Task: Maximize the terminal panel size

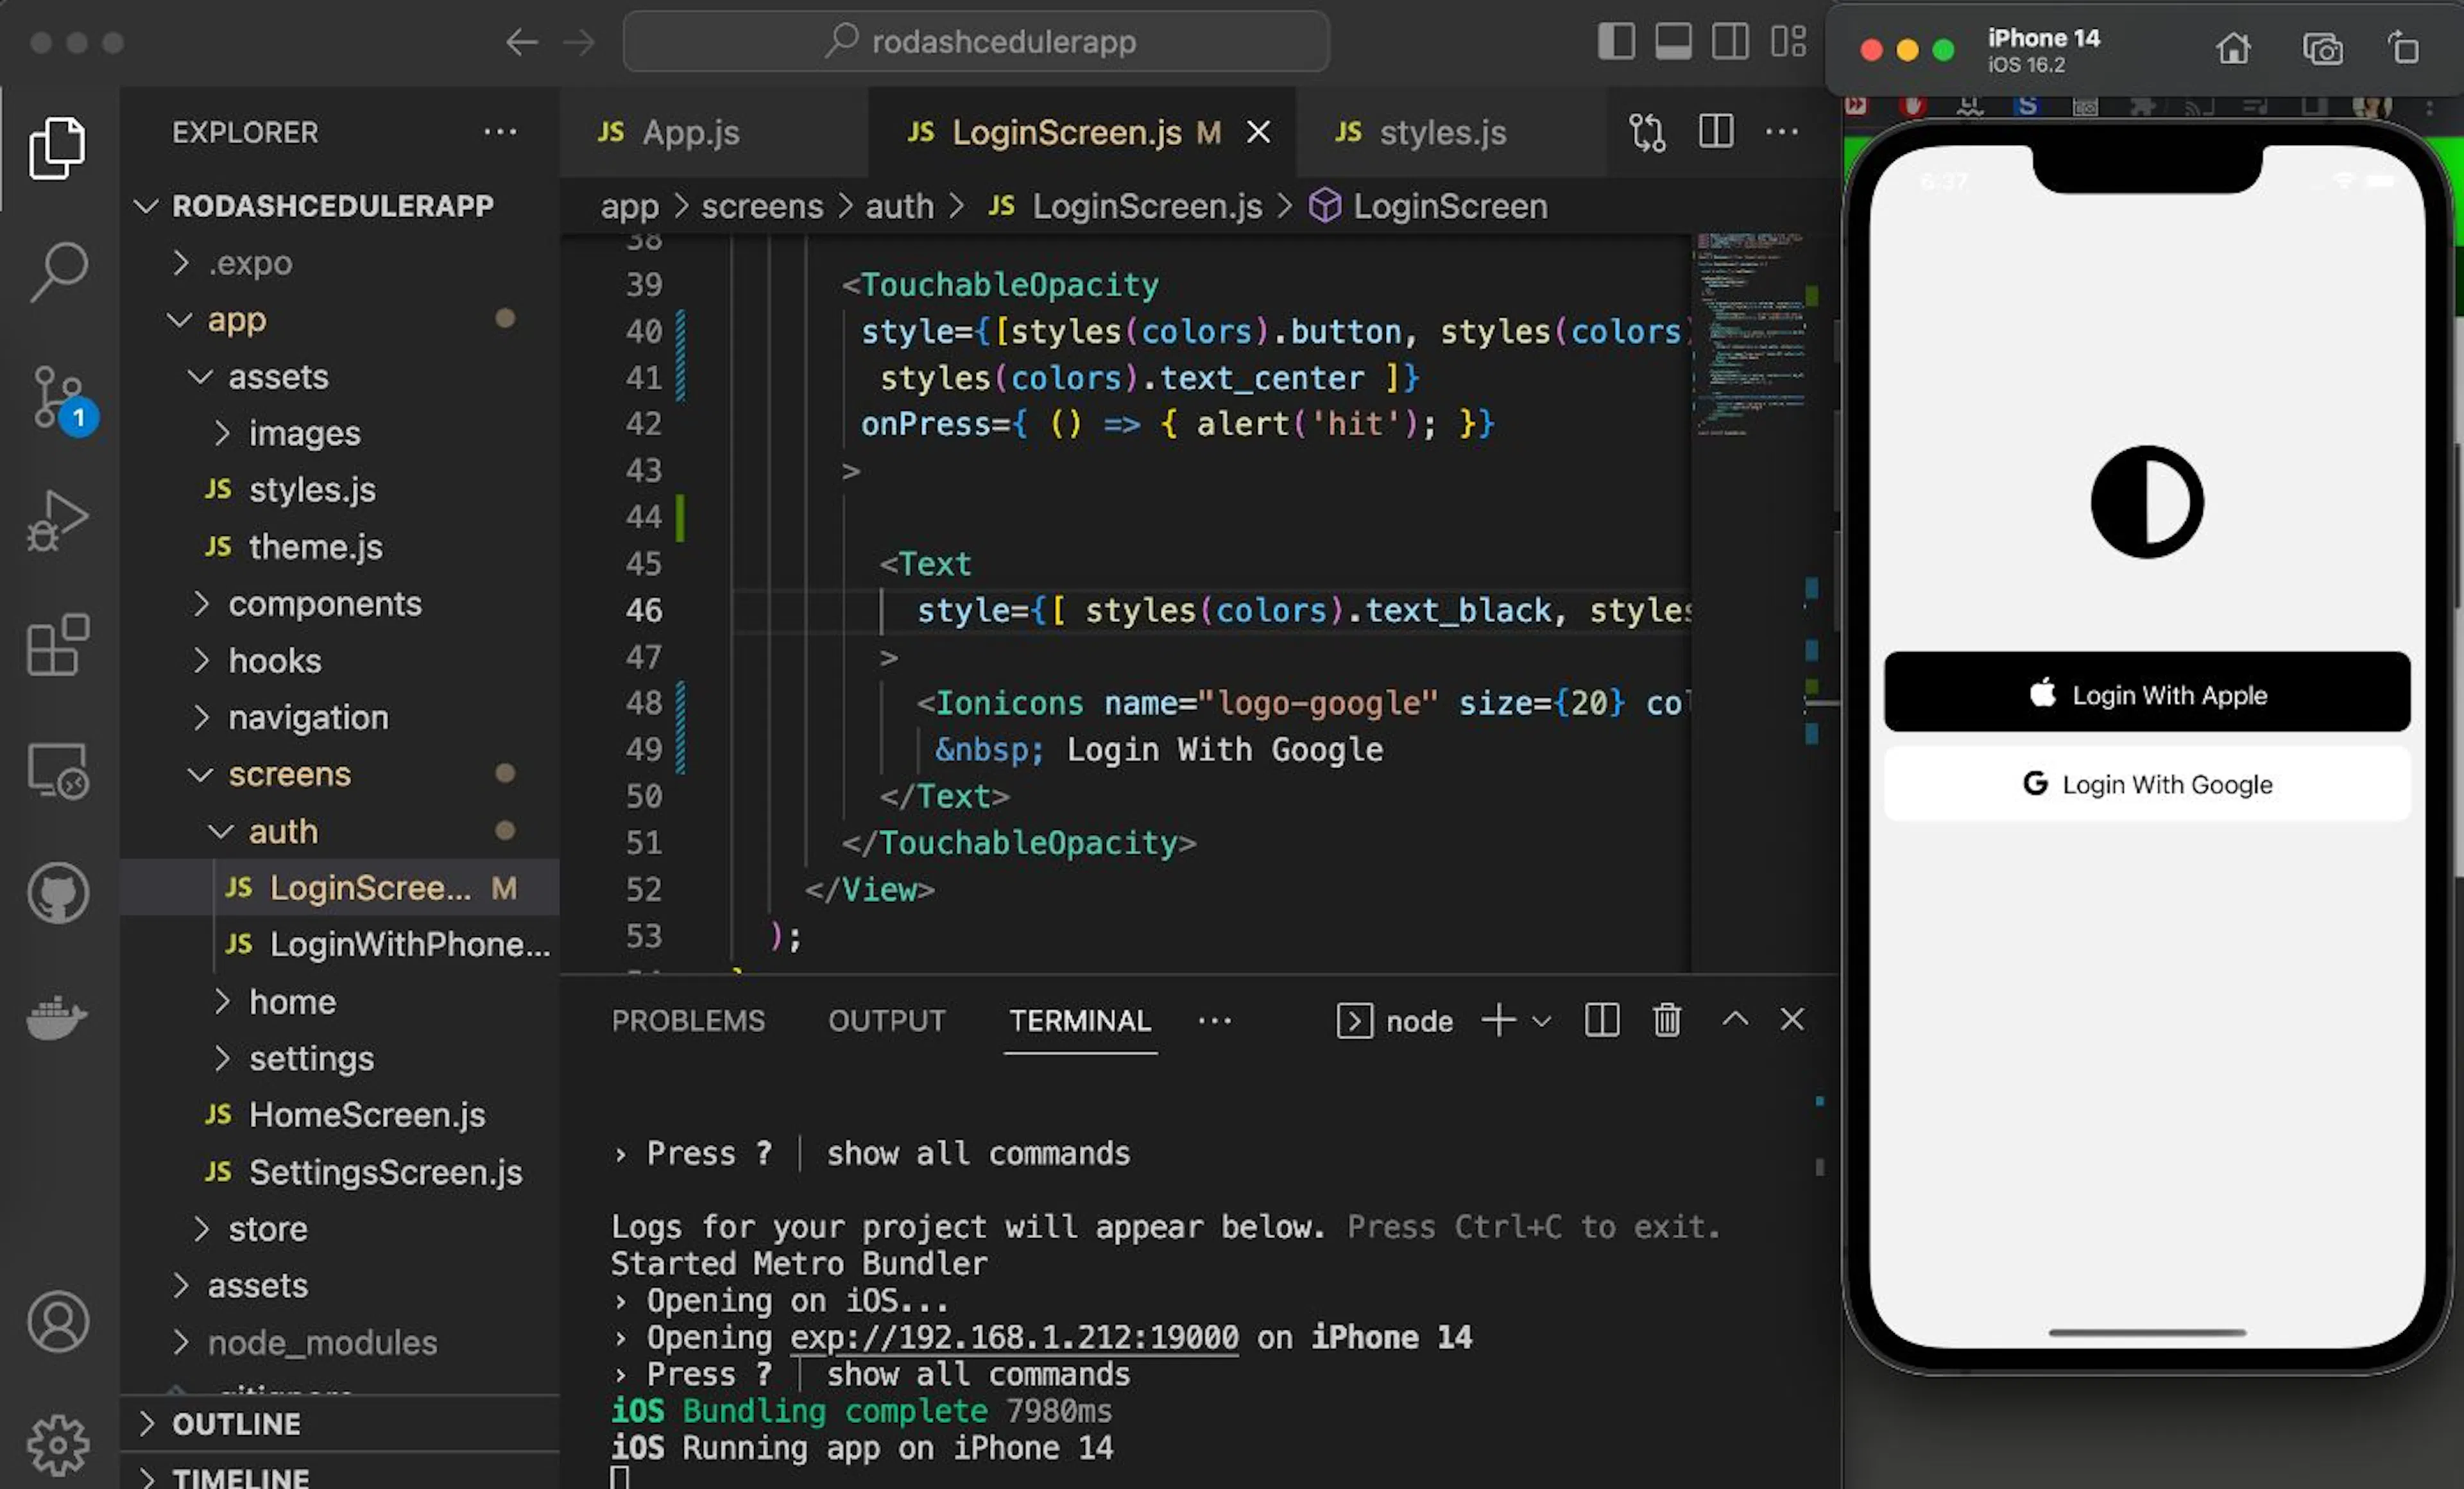Action: tap(1736, 1019)
